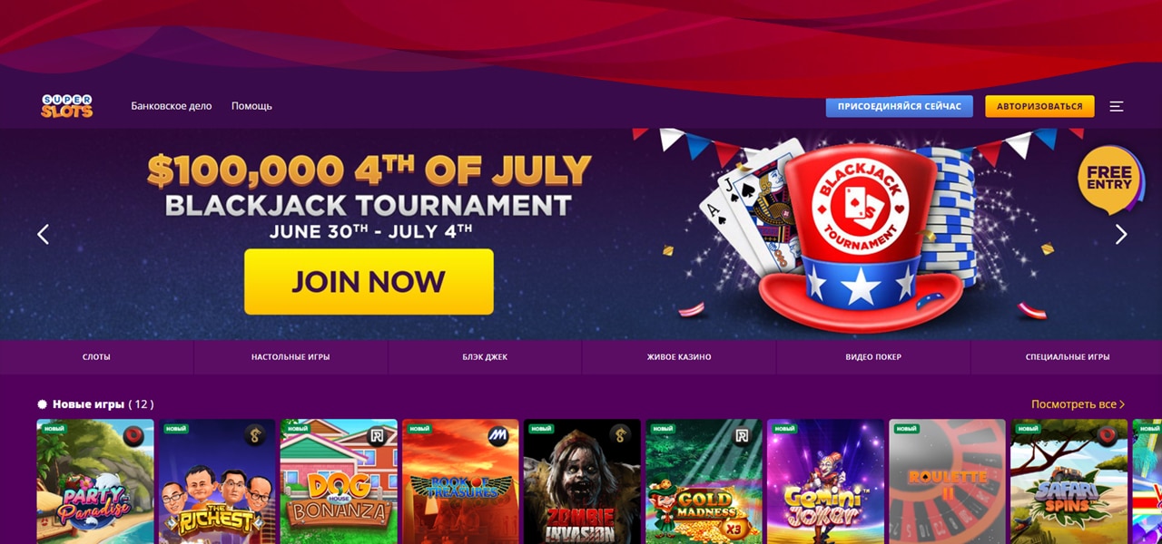This screenshot has width=1162, height=544.
Task: Select the Живое казино category tab
Action: (679, 357)
